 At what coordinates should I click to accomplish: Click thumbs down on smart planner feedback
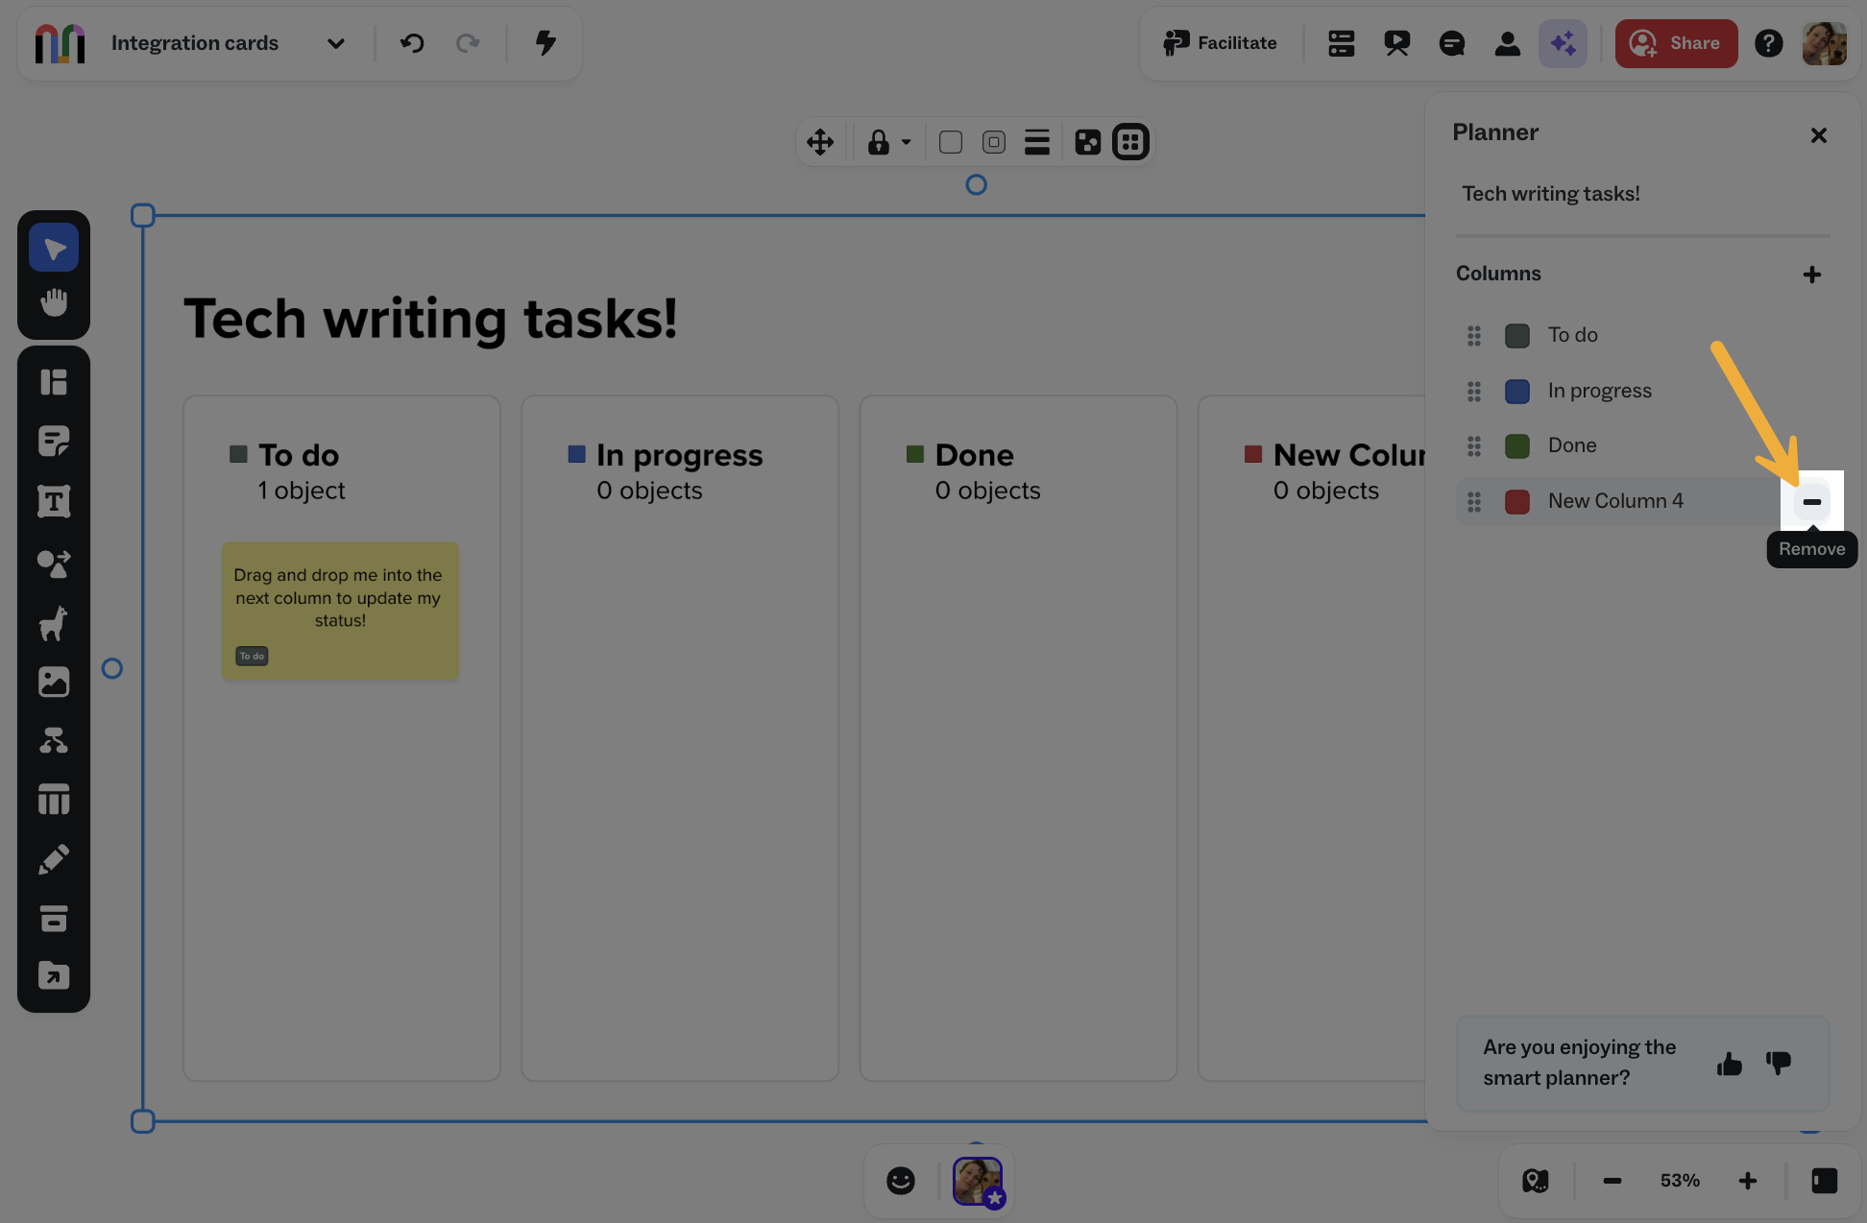point(1779,1063)
